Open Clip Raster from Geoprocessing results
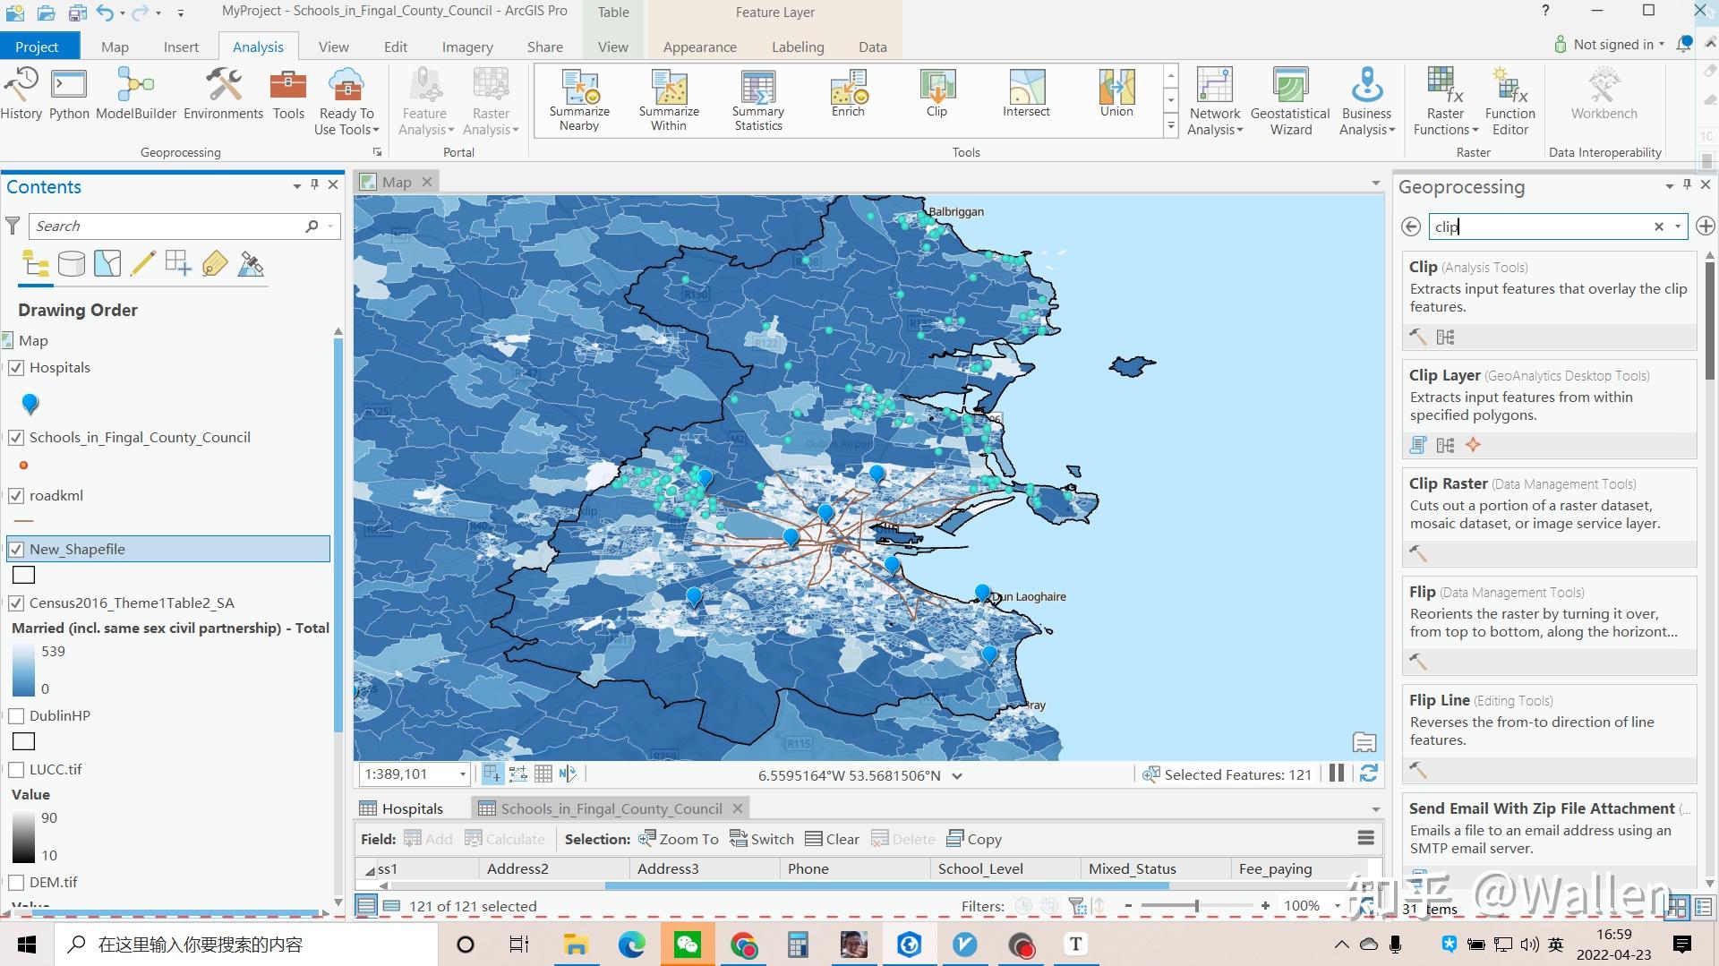This screenshot has width=1719, height=966. coord(1448,483)
